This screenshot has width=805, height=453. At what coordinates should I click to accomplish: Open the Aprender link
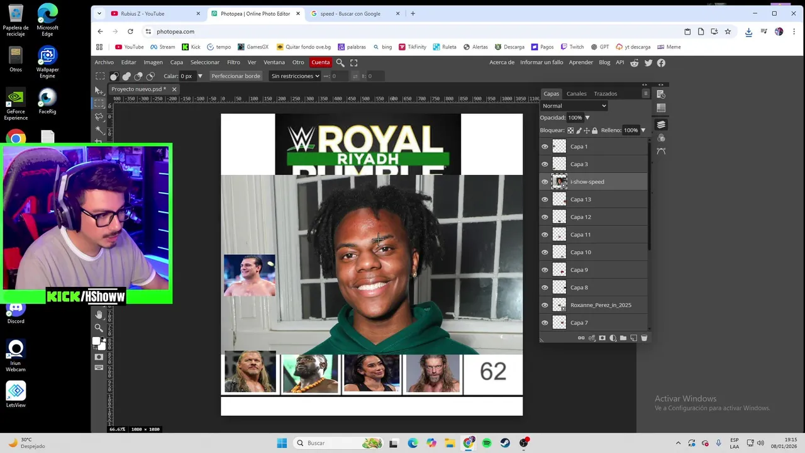pos(580,62)
